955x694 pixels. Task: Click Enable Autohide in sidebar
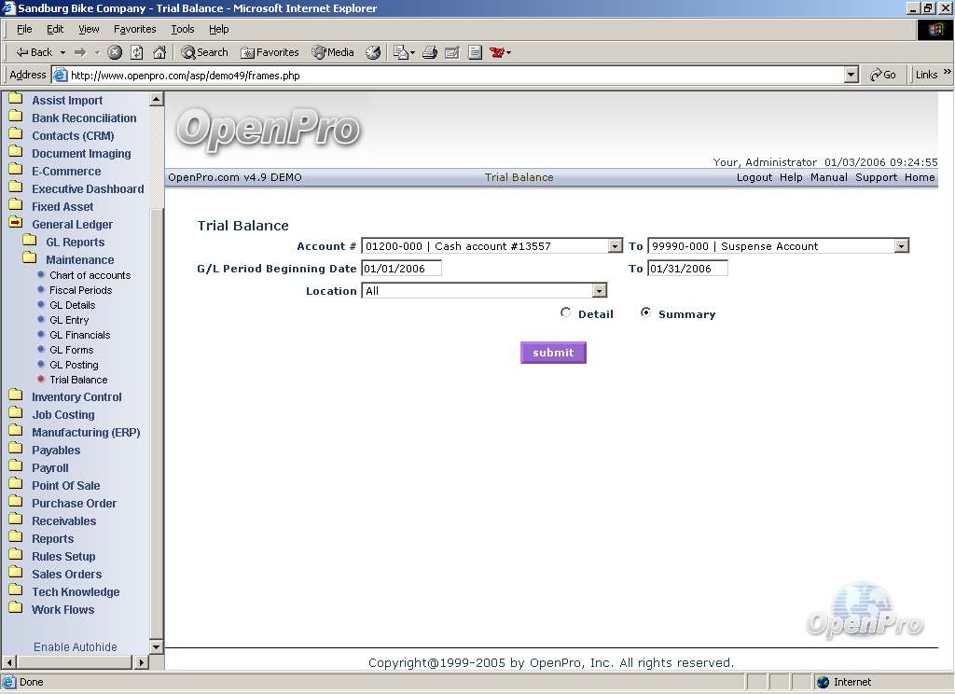point(76,646)
